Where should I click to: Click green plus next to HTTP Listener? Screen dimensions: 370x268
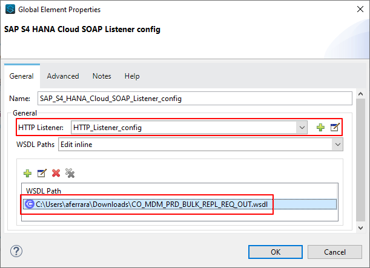click(x=320, y=127)
